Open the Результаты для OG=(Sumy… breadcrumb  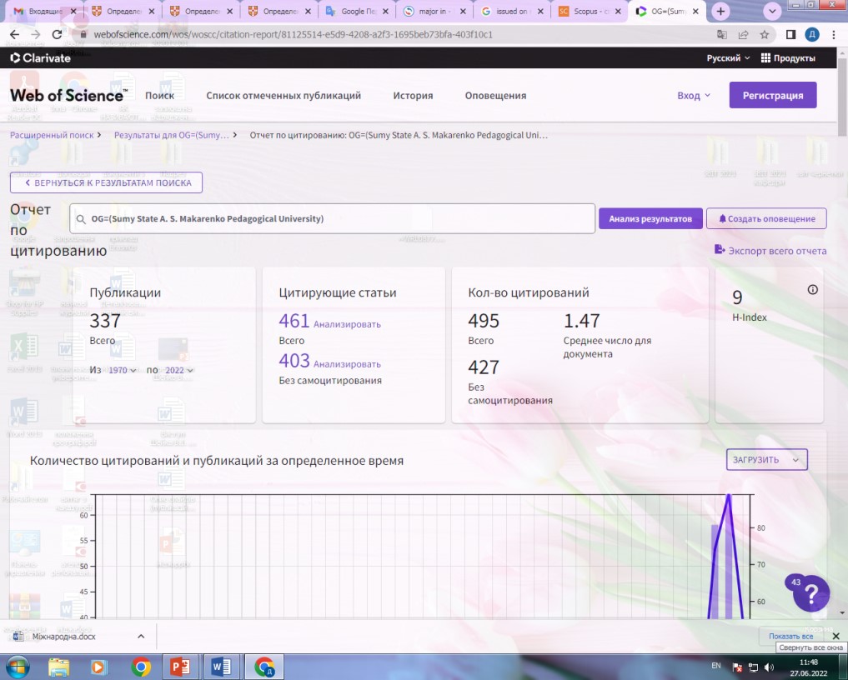tap(171, 135)
